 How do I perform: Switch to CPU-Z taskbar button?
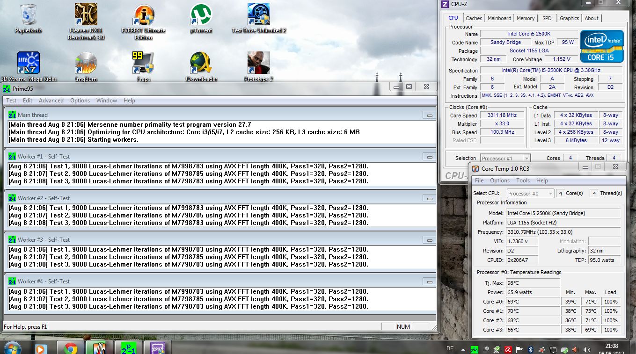click(158, 348)
